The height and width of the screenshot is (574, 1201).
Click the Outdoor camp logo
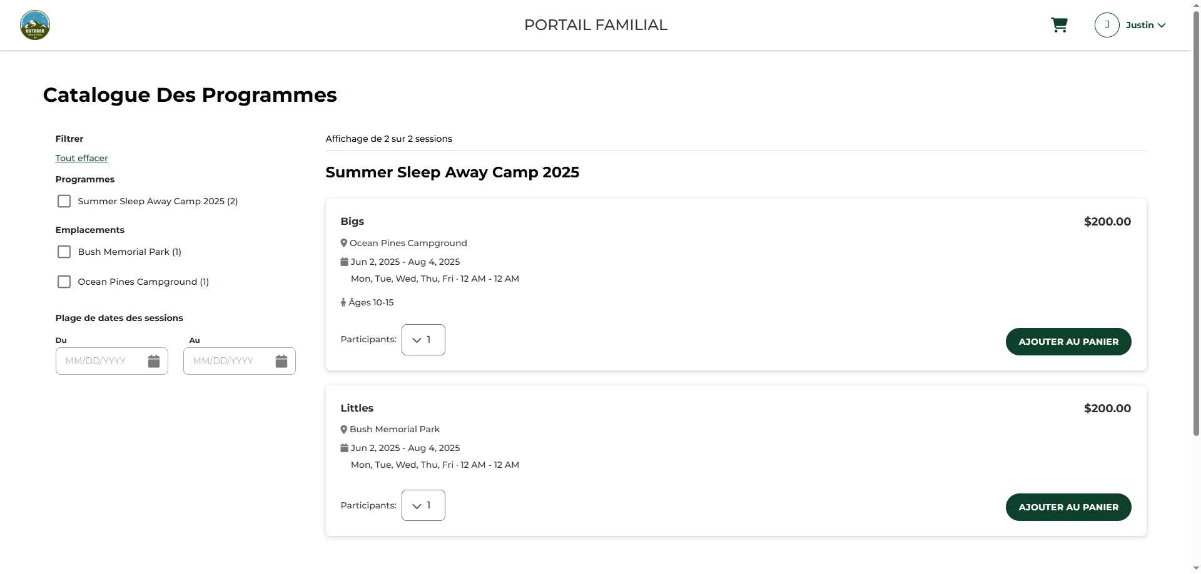tap(35, 25)
